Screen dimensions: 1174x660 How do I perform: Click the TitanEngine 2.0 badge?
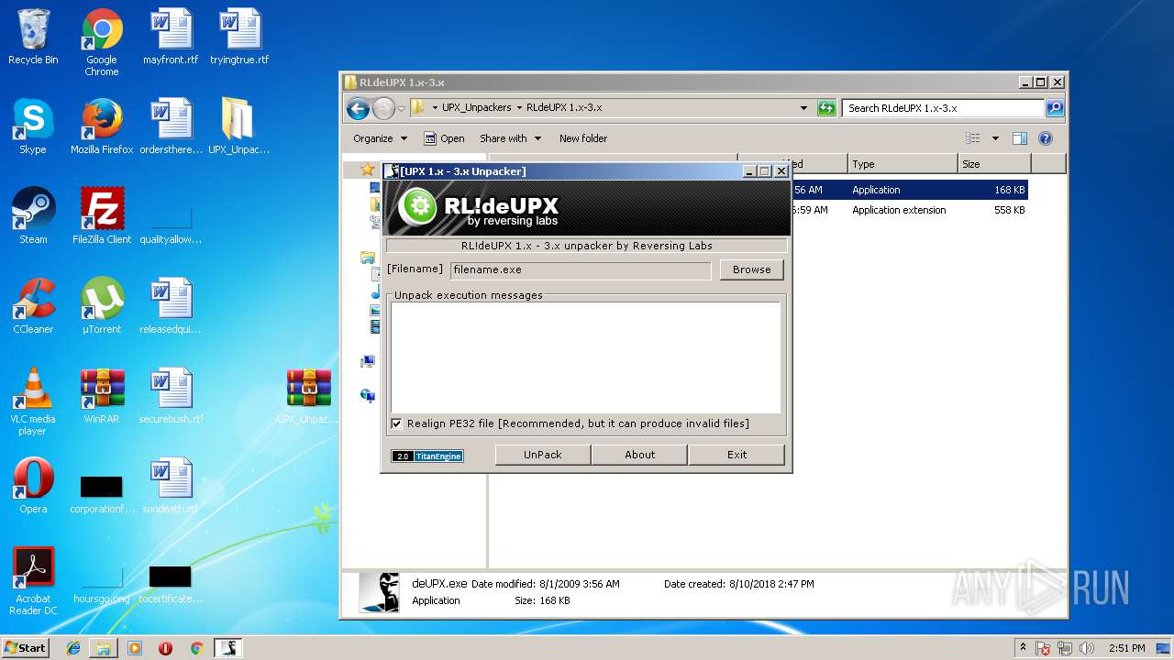[427, 456]
